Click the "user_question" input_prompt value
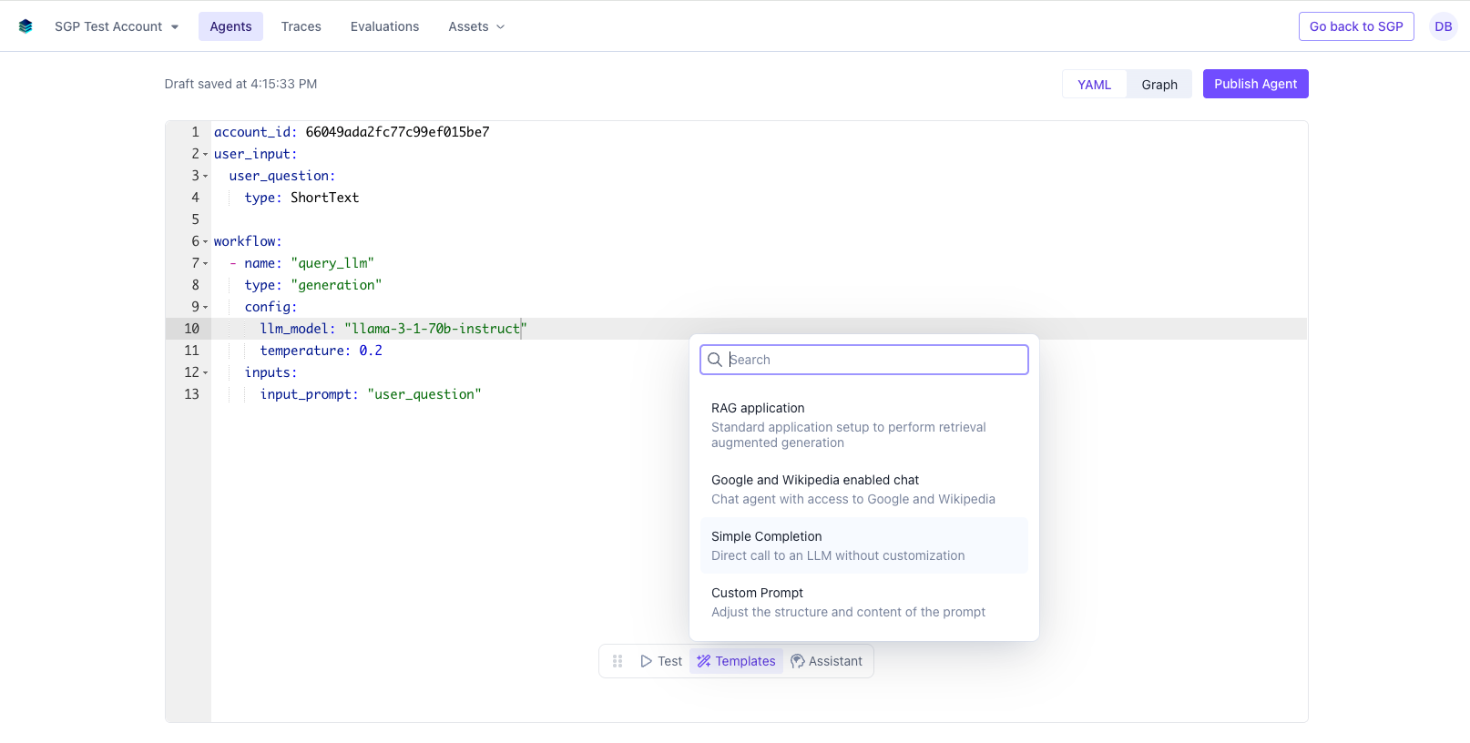 [x=424, y=394]
